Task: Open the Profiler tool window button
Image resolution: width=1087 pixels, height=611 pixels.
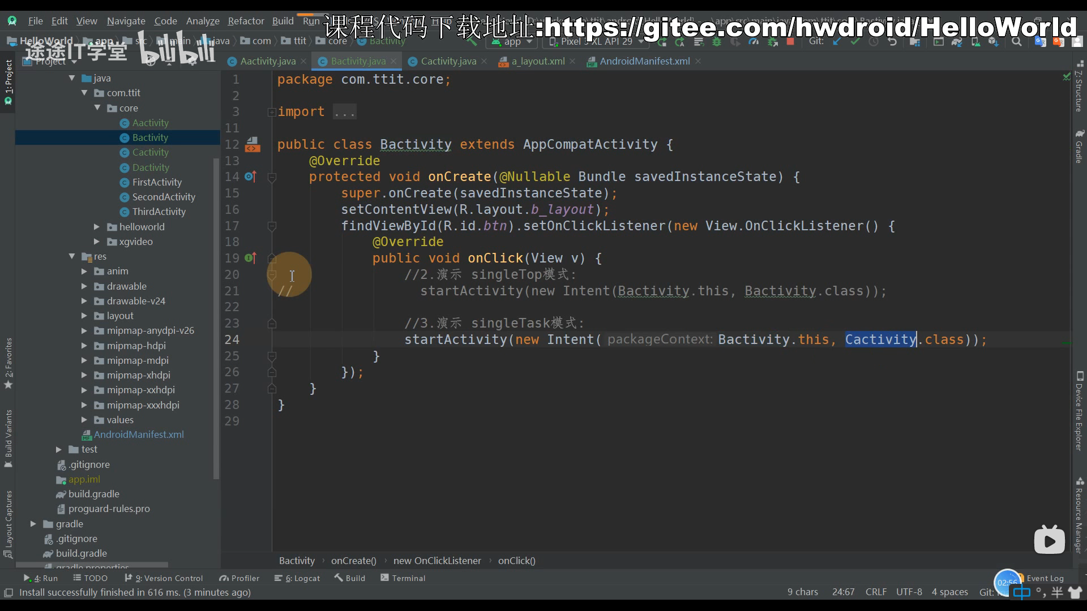Action: [239, 578]
